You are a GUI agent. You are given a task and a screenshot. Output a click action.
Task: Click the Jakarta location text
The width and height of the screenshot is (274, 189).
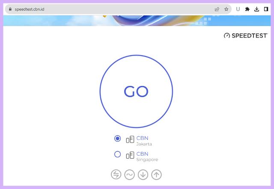coord(144,144)
